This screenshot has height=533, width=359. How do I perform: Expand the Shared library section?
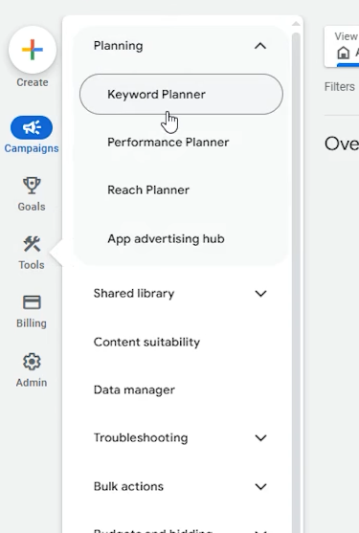[x=260, y=294]
